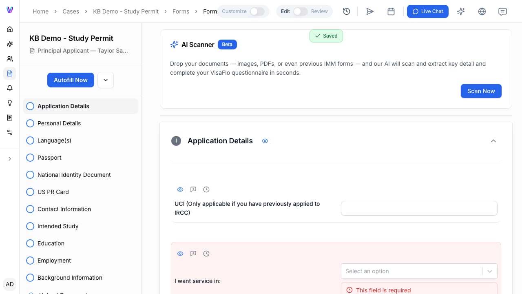Go to Home breadcrumb
This screenshot has height=294, width=522.
click(40, 11)
